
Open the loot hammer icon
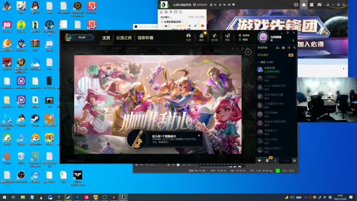tap(214, 37)
